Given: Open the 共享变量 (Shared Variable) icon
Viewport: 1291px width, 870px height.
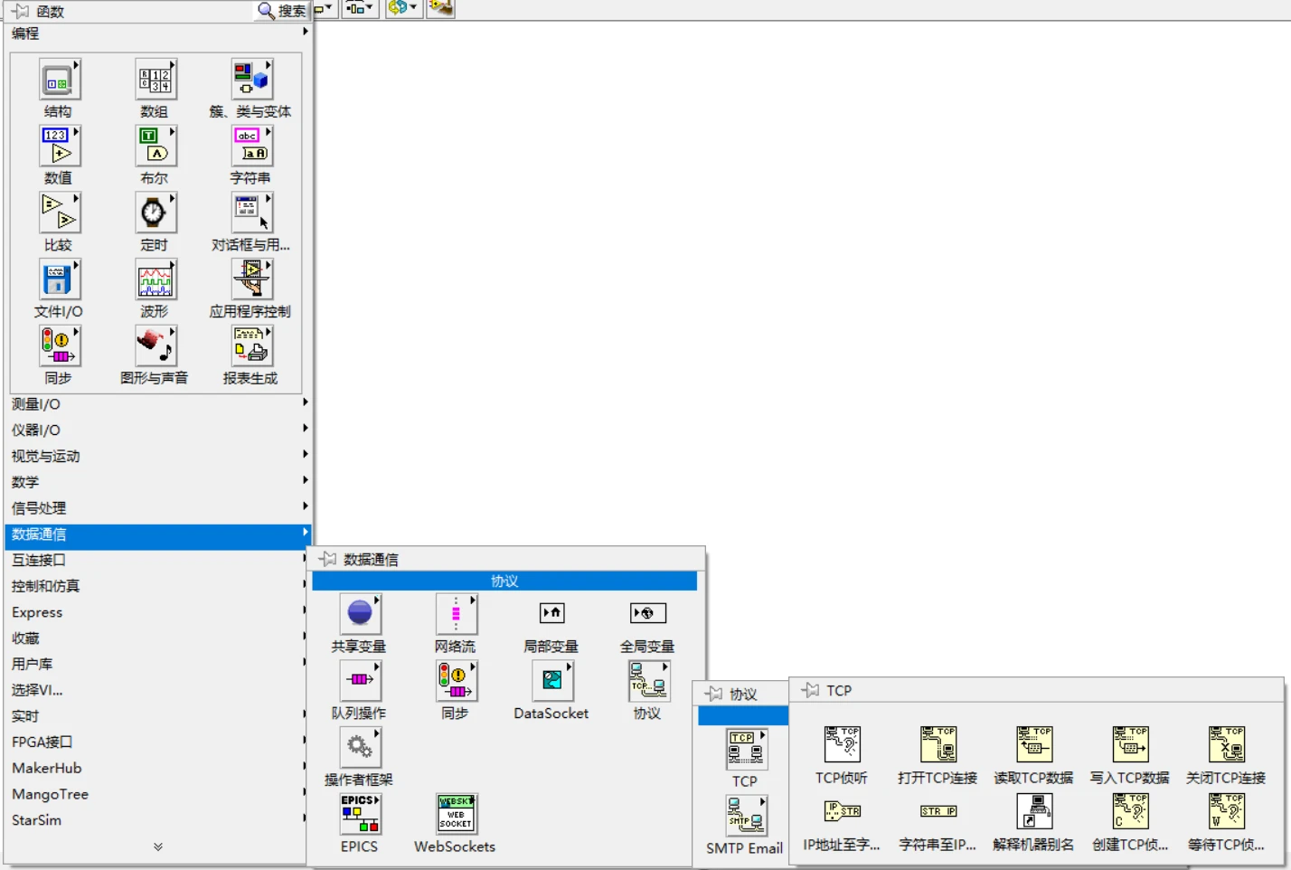Looking at the screenshot, I should click(x=360, y=614).
